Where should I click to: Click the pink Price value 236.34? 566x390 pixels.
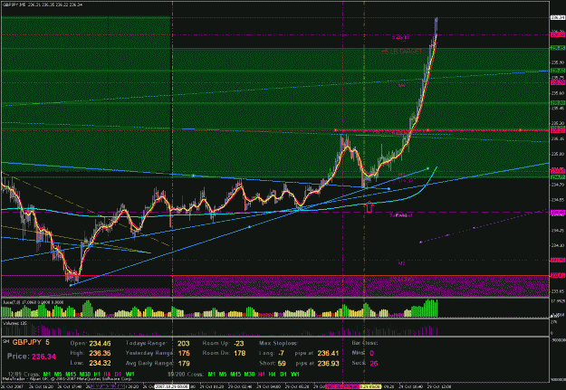[43, 357]
